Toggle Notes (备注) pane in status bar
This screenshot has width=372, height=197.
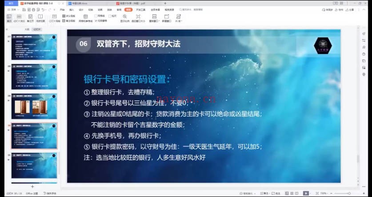(264, 193)
